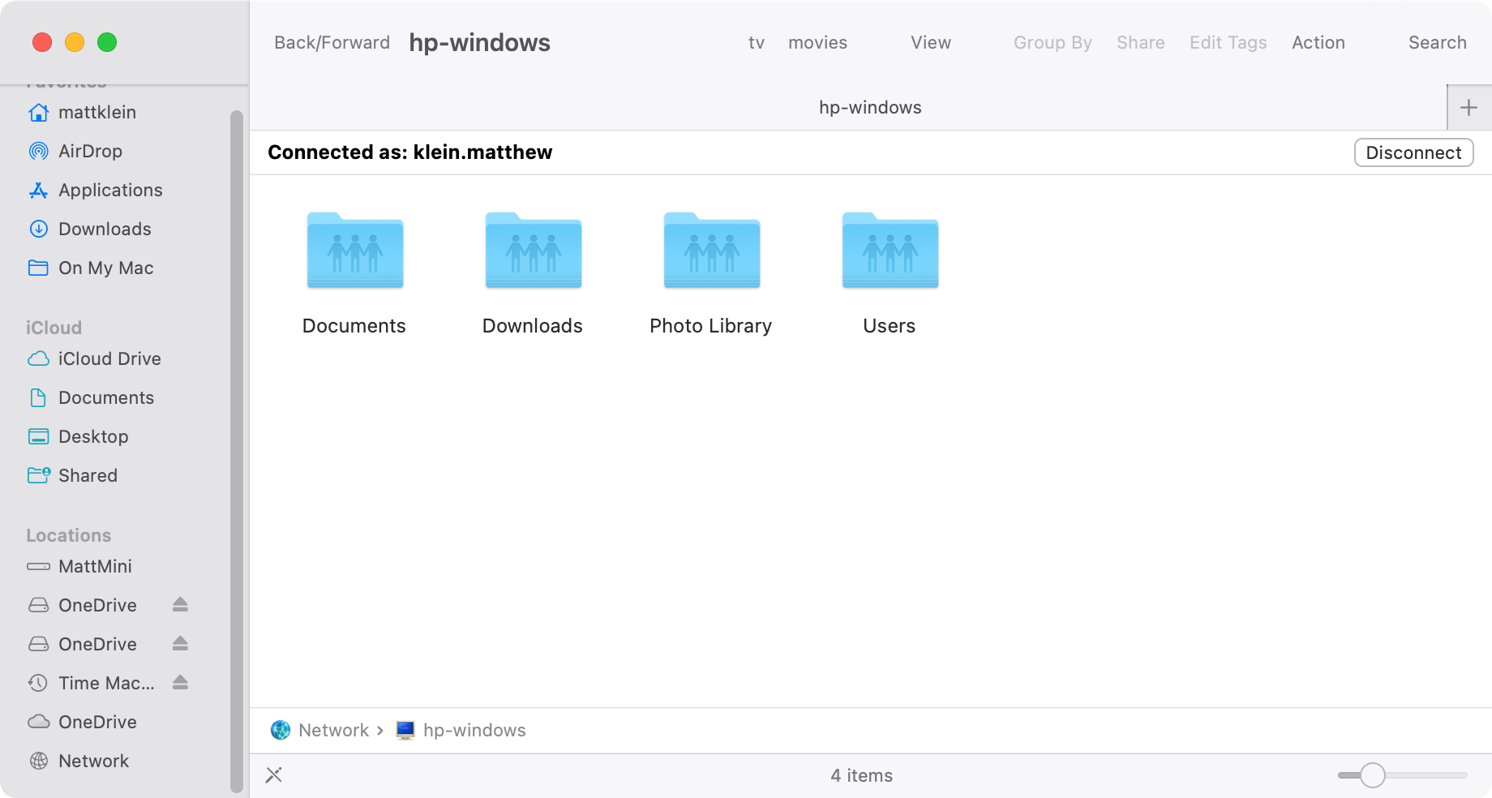
Task: Eject the Time Machine volume
Action: 180,683
